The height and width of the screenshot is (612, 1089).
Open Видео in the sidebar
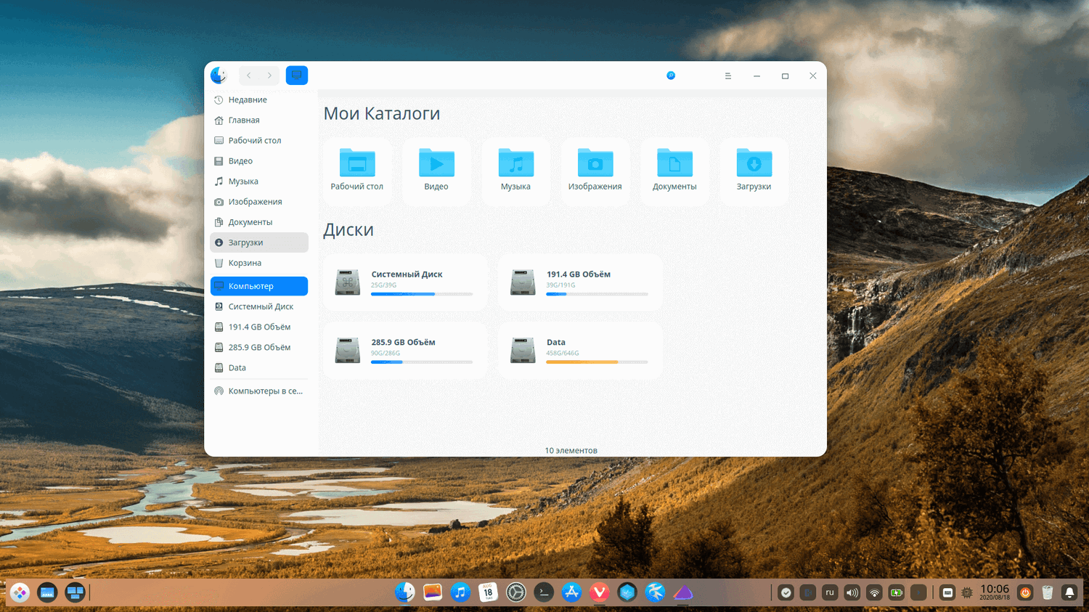point(259,161)
